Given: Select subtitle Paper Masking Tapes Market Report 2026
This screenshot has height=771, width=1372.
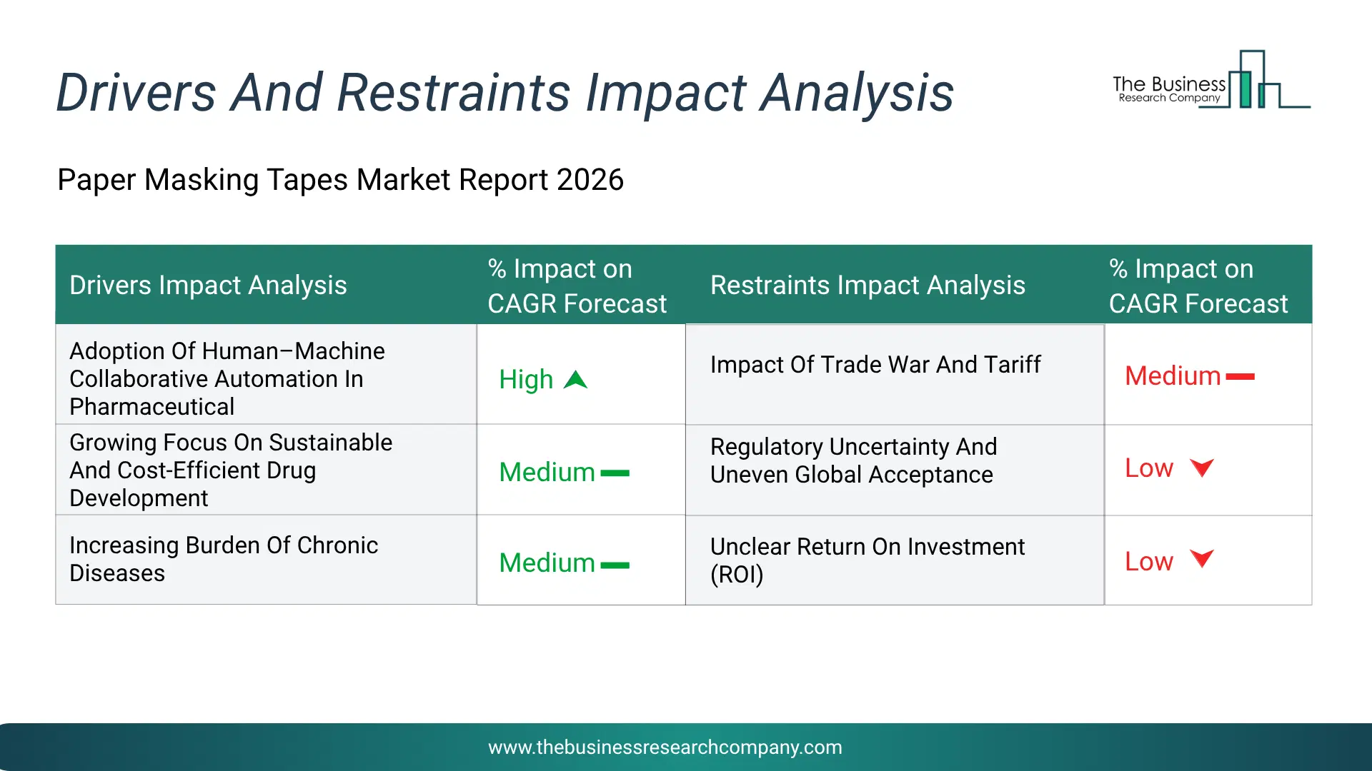Looking at the screenshot, I should (x=340, y=179).
